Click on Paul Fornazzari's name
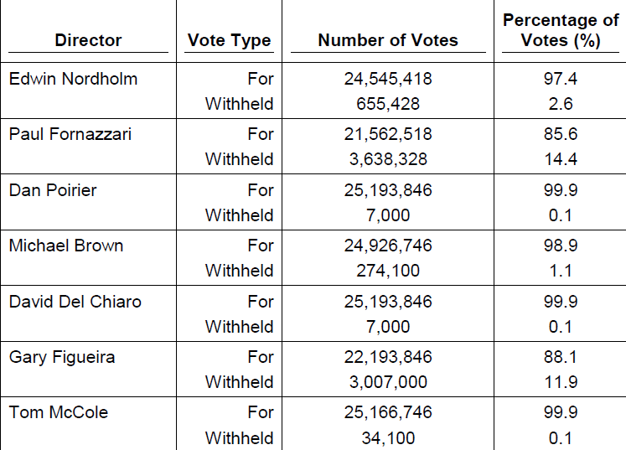626x450 pixels. pos(70,134)
